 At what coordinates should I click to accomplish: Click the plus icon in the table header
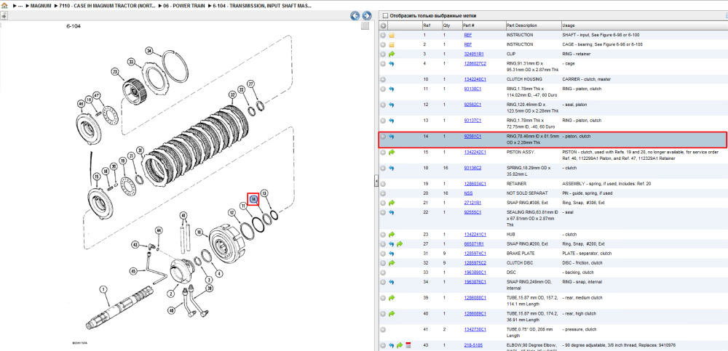[383, 25]
